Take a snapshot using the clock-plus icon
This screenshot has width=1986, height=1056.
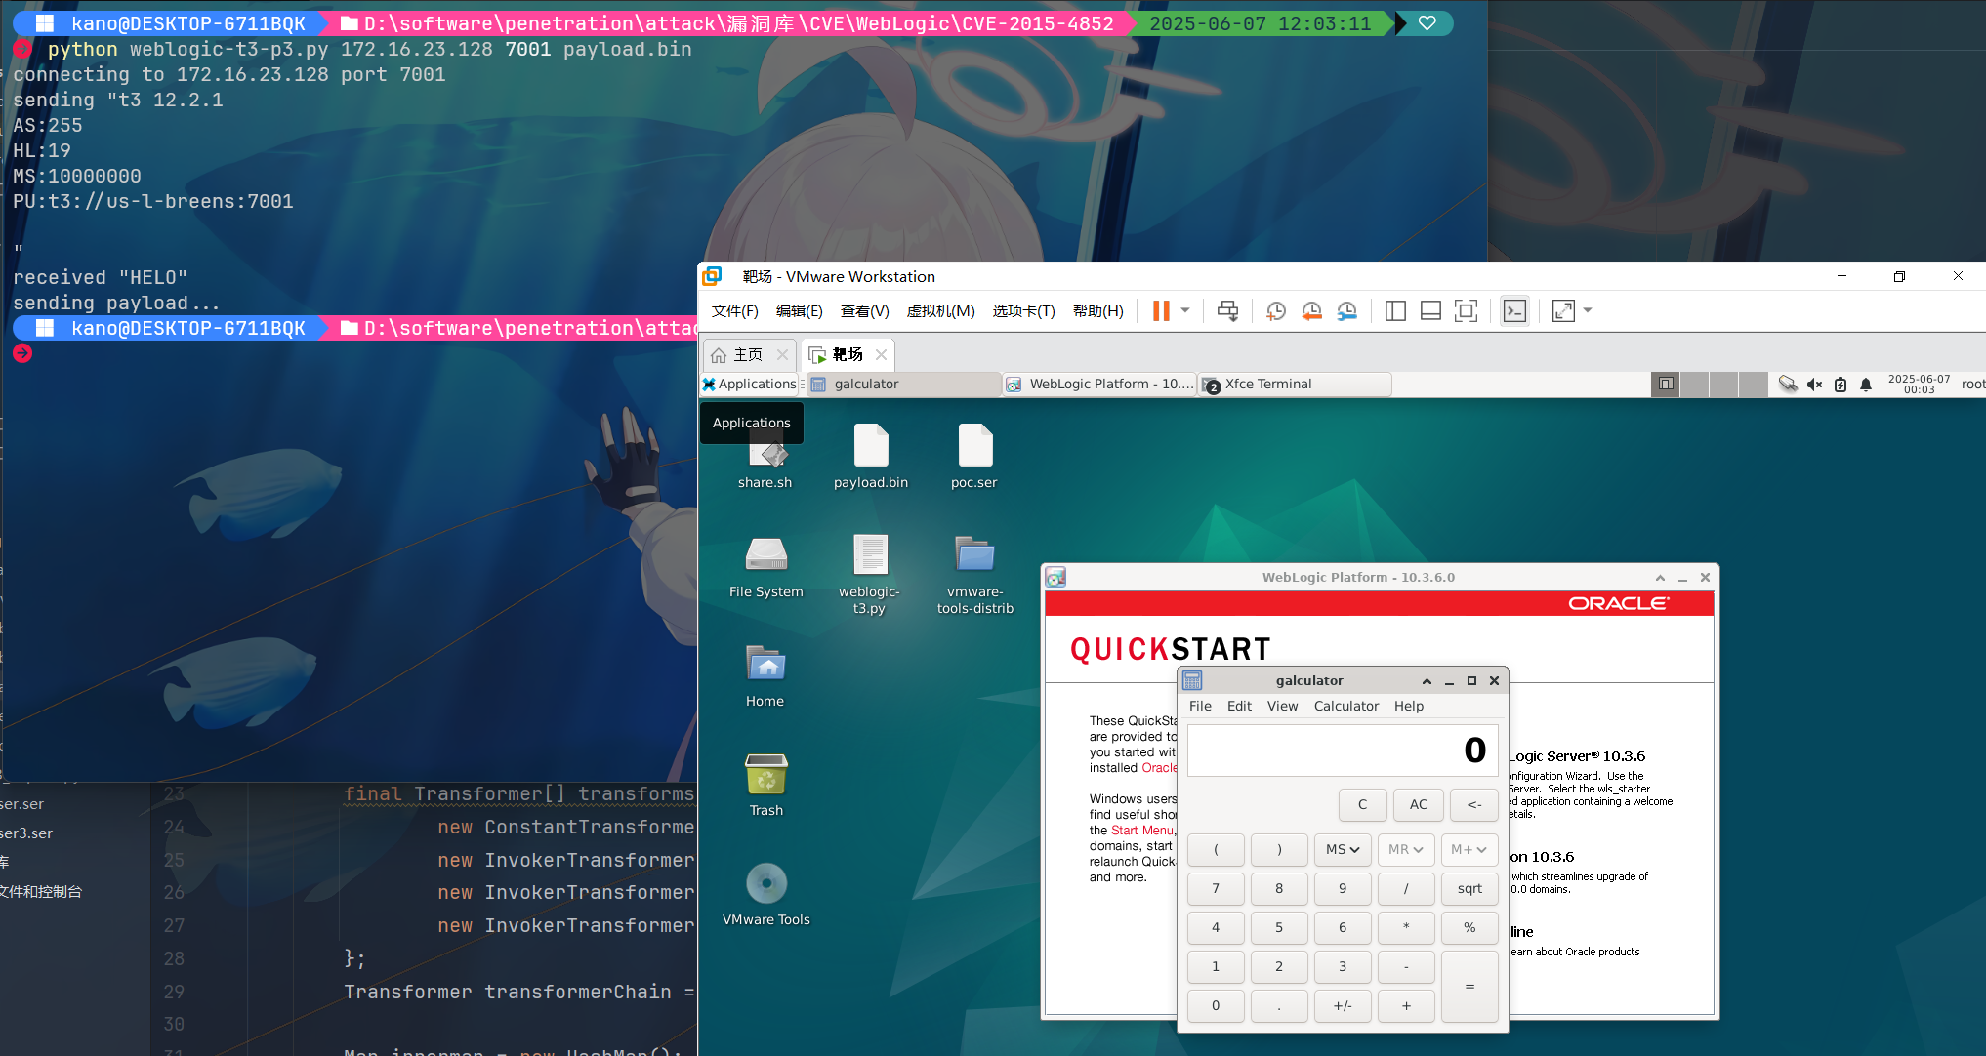click(x=1276, y=311)
